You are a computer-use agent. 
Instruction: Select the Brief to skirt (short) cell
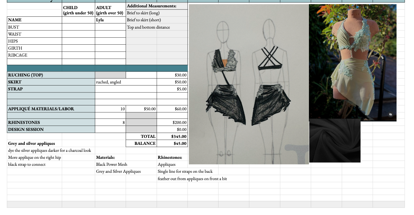[157, 20]
